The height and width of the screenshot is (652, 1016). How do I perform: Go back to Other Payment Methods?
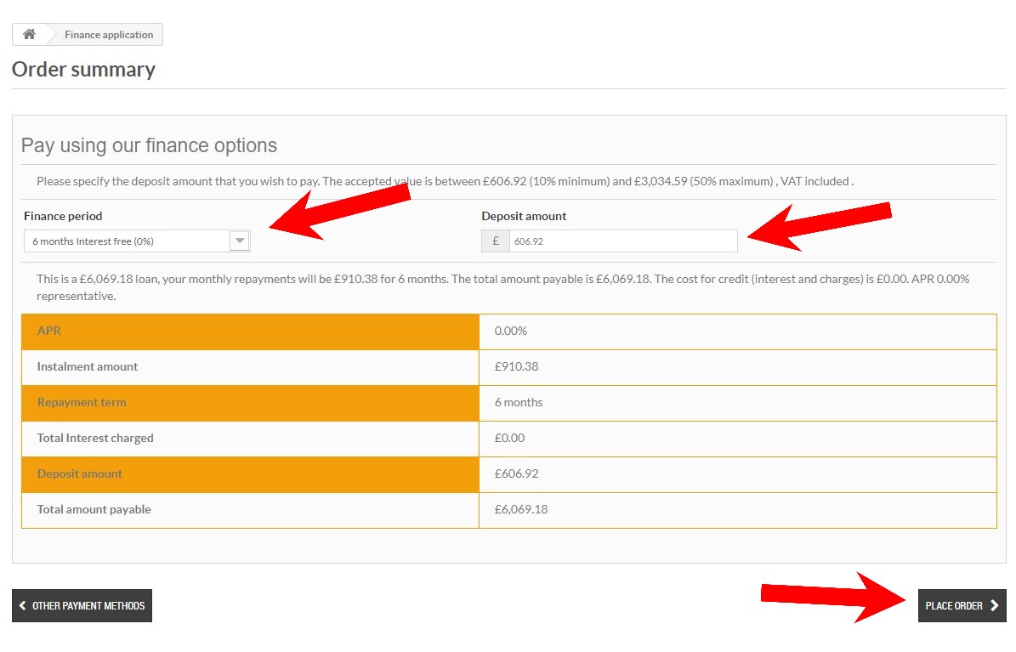[x=82, y=605]
